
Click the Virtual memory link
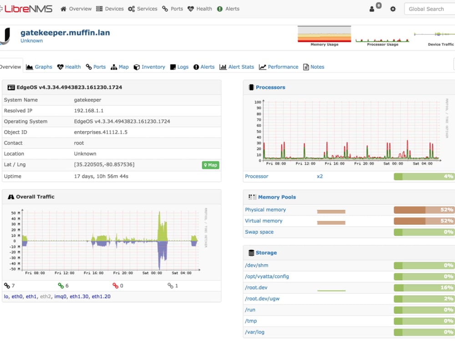[263, 221]
